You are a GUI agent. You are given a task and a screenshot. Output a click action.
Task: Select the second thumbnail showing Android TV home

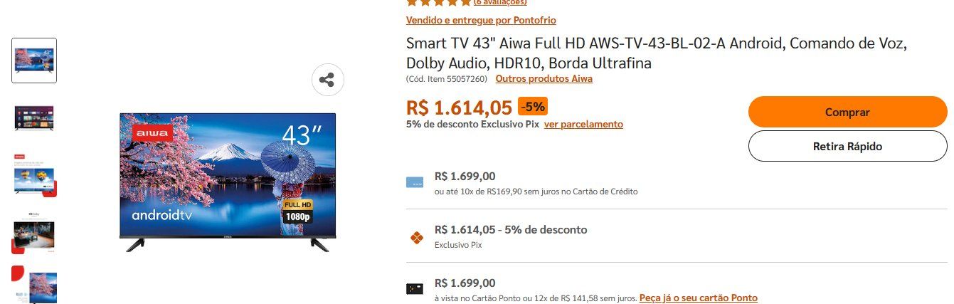(x=34, y=117)
